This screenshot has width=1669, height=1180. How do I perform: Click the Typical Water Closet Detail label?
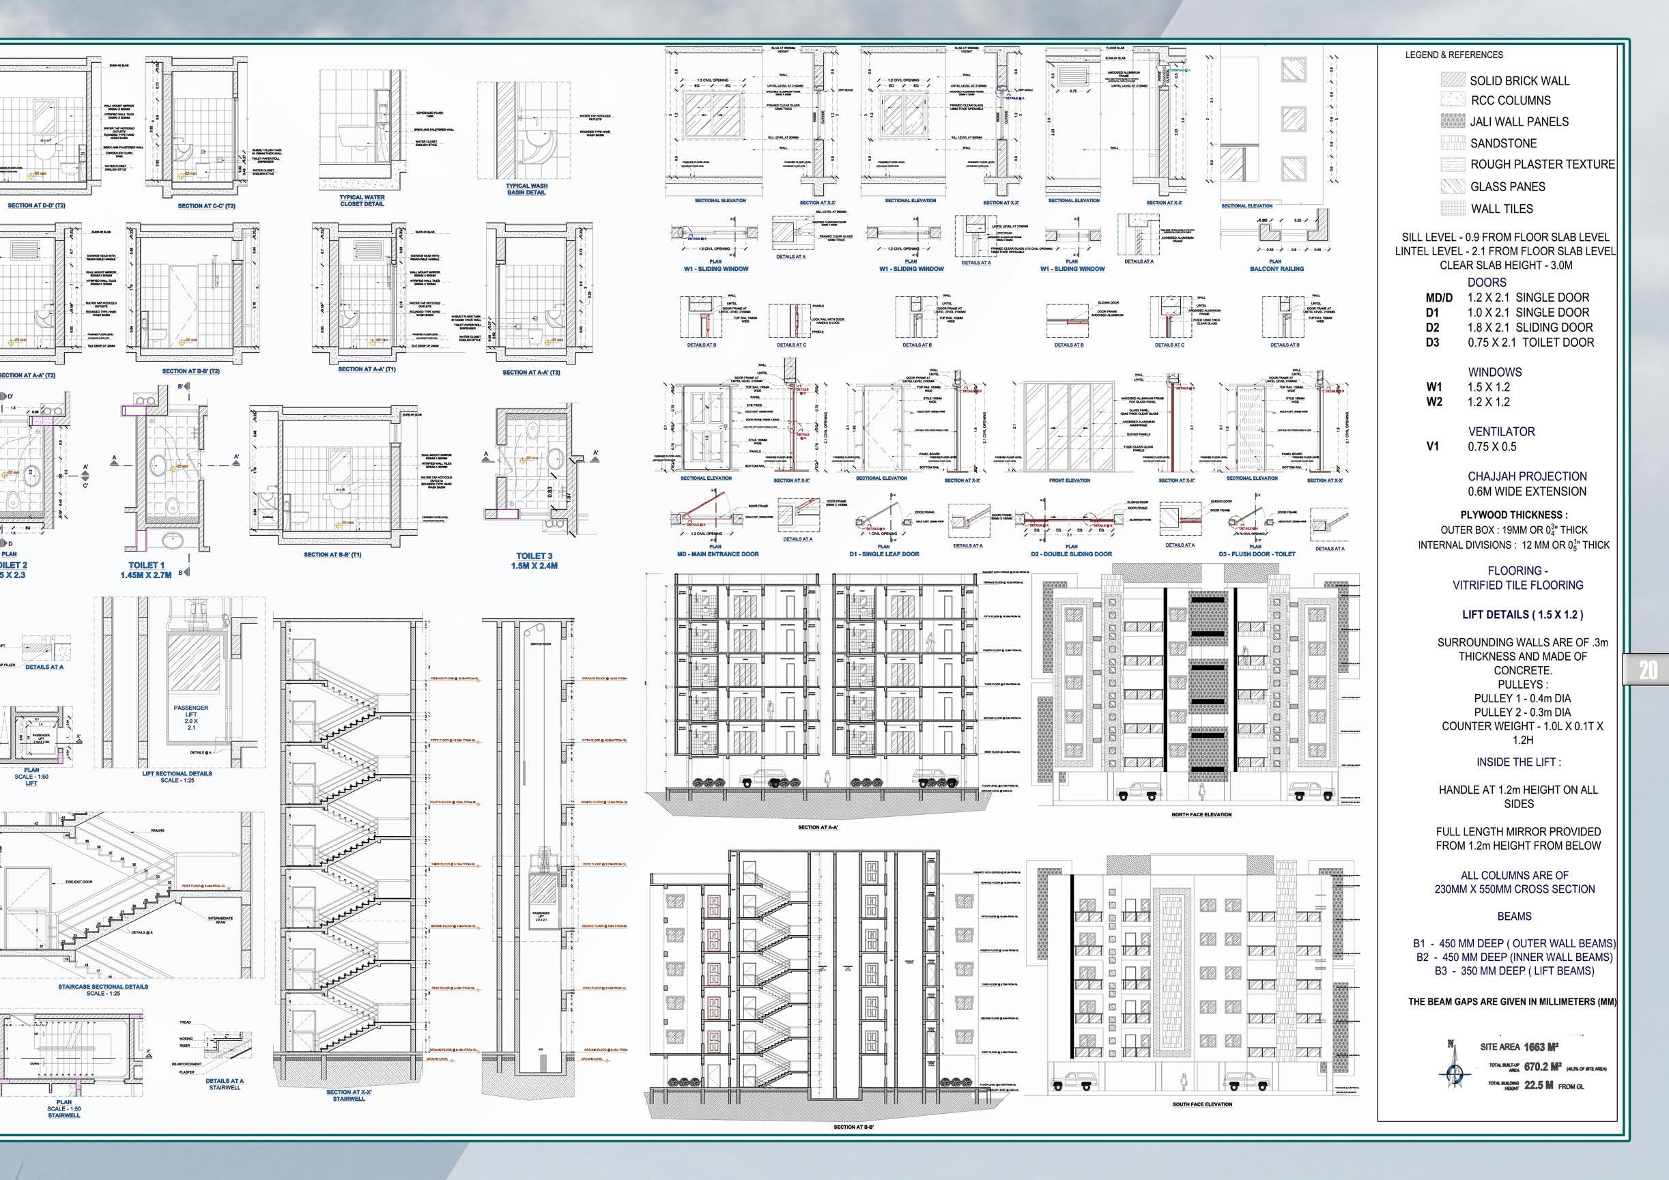[362, 201]
